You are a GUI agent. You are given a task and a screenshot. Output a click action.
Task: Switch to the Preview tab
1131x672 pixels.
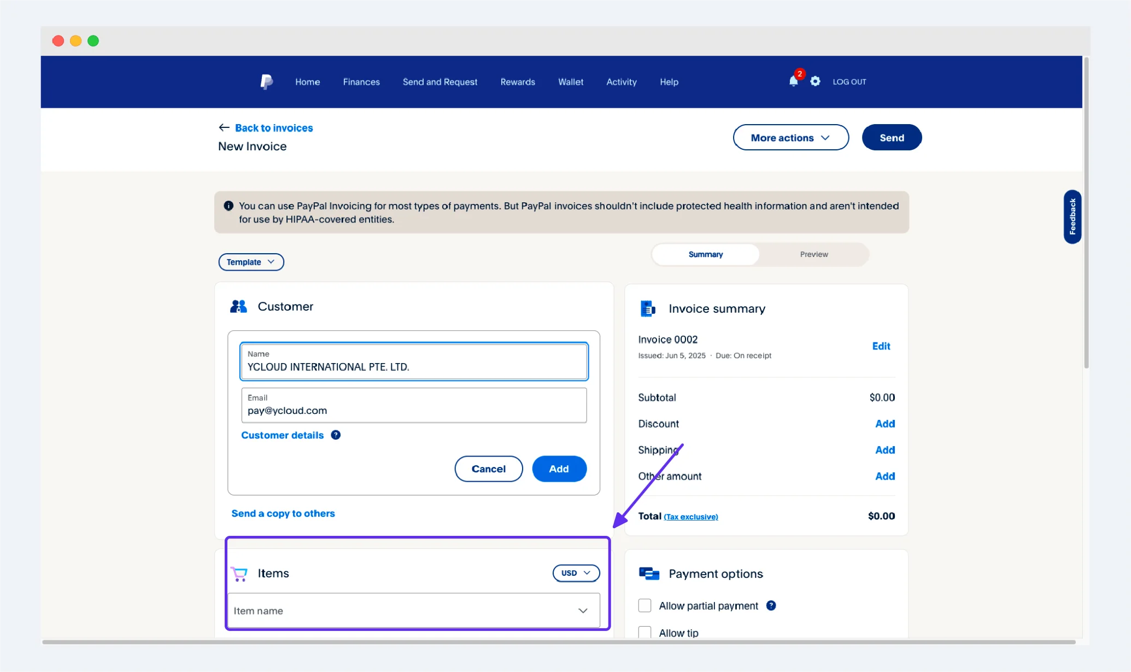(x=814, y=254)
